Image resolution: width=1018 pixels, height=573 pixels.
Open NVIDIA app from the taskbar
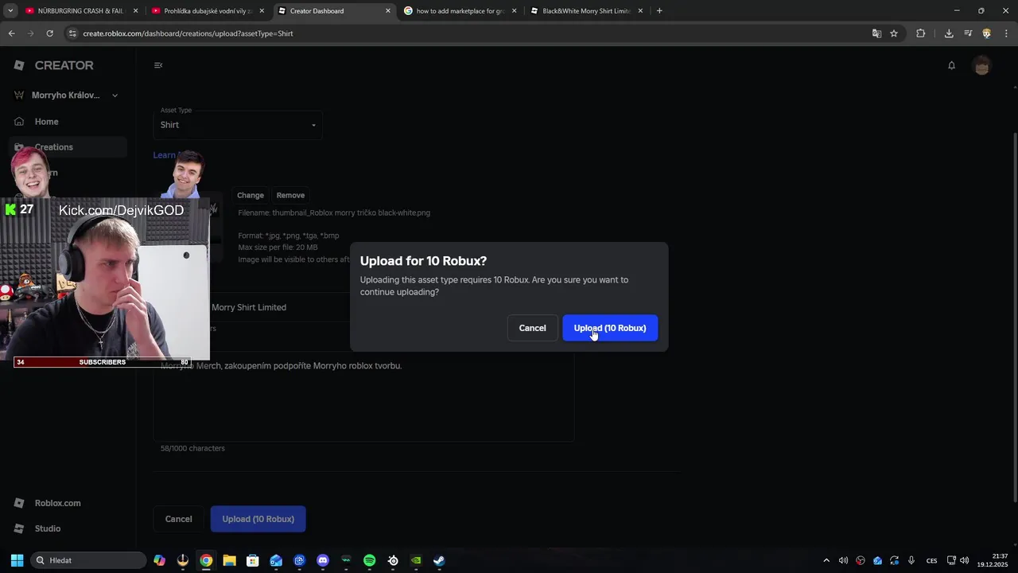416,560
